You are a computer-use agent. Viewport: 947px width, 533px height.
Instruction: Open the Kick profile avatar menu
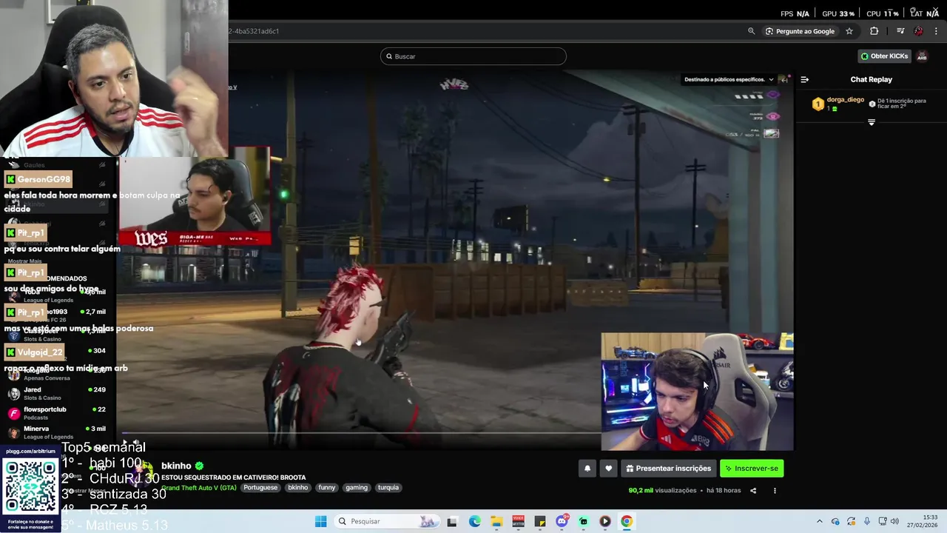pos(922,56)
